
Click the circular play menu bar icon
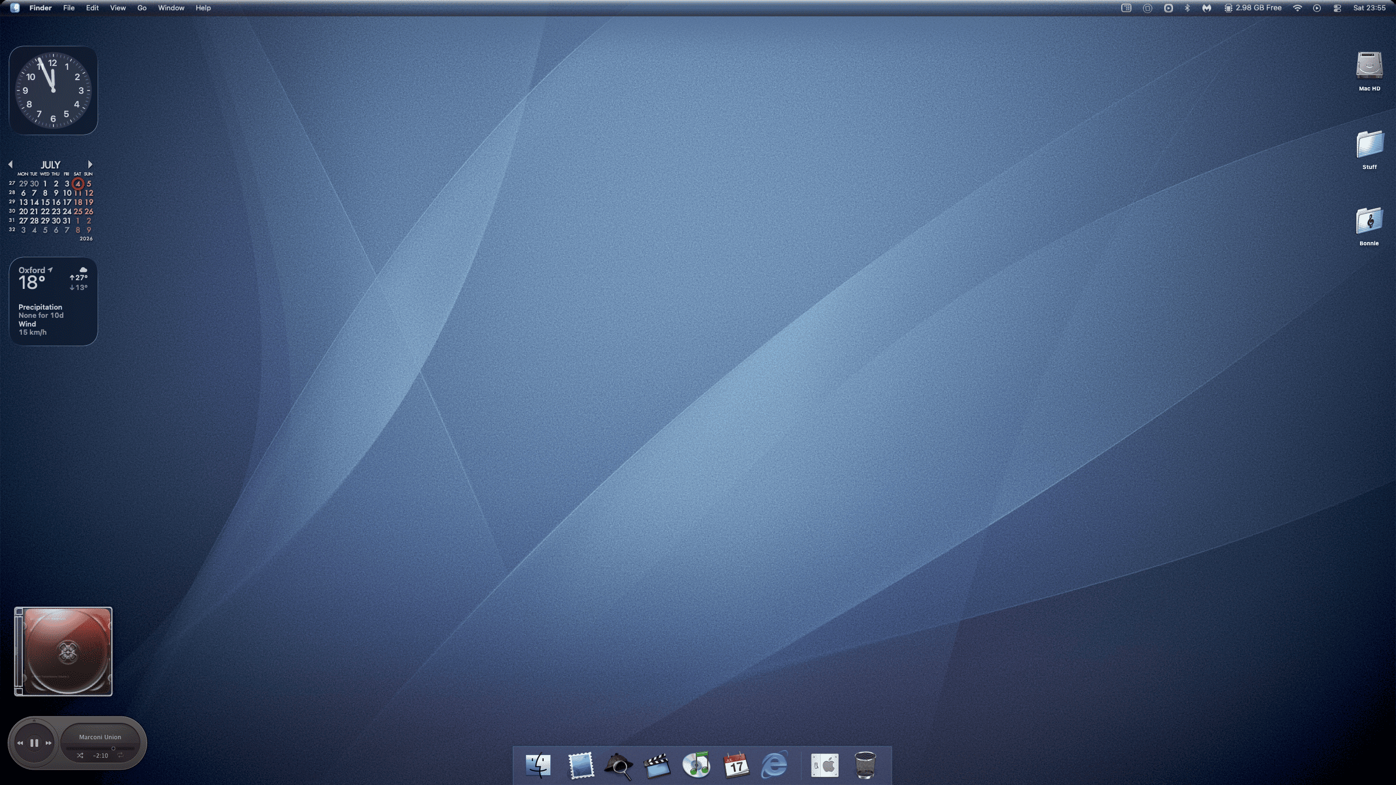tap(1317, 8)
